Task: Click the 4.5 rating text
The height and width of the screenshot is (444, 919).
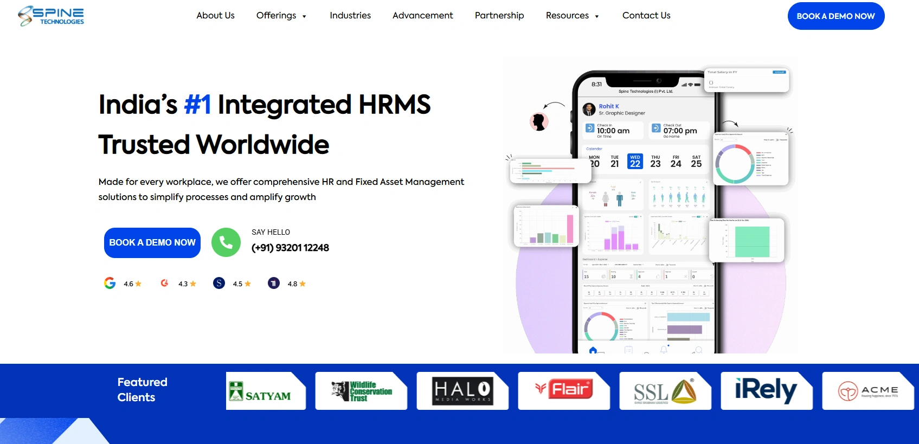Action: (x=237, y=284)
